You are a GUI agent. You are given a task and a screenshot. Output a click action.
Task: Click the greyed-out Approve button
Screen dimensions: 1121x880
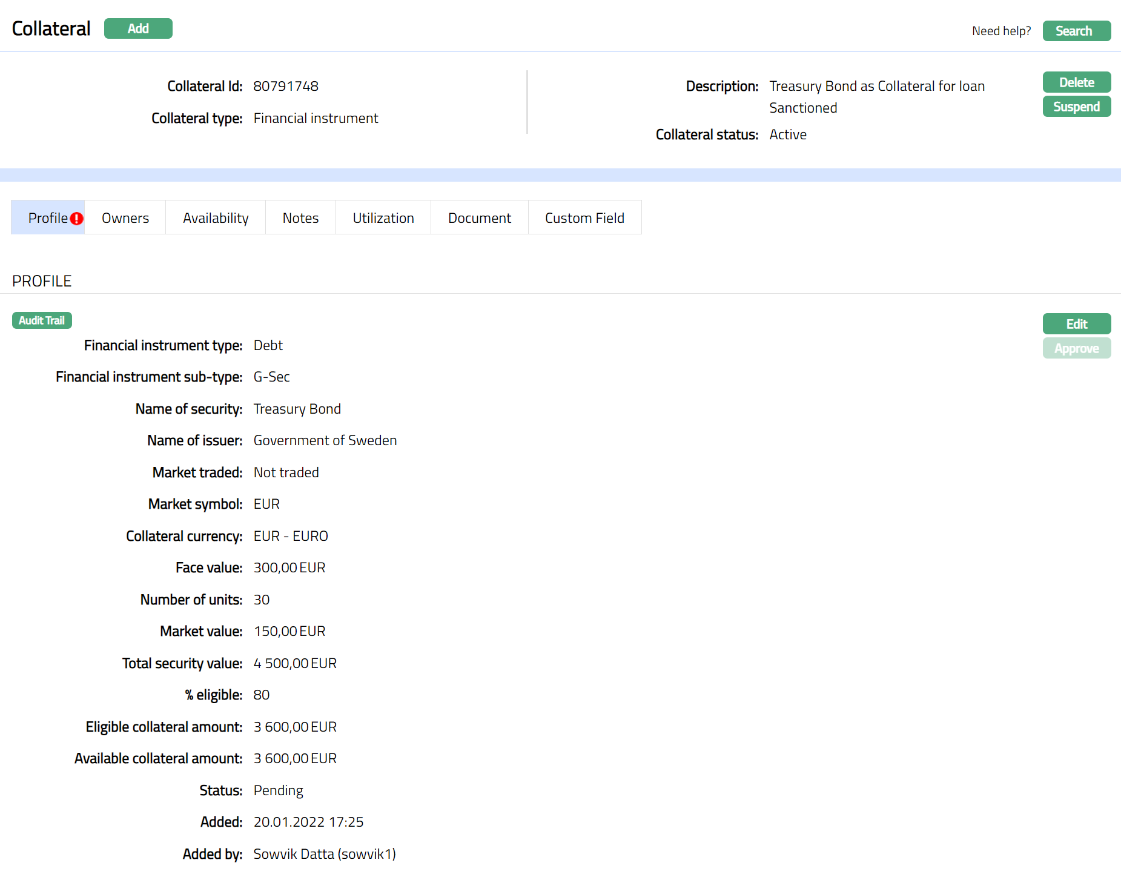point(1076,348)
